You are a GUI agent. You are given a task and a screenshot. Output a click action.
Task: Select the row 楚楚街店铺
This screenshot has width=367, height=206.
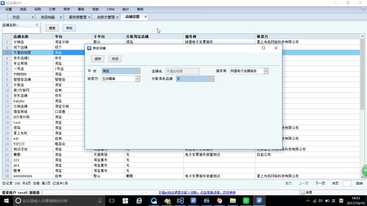click(181, 79)
